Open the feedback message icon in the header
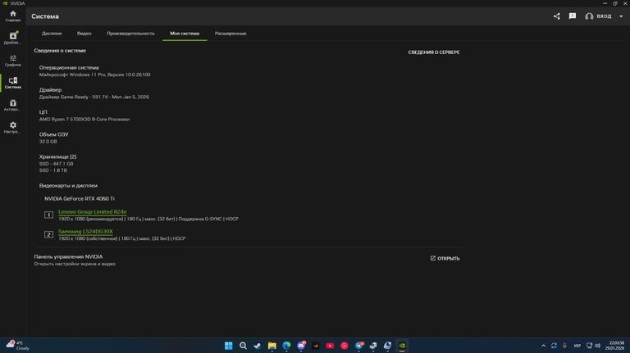Image resolution: width=630 pixels, height=353 pixels. [573, 16]
